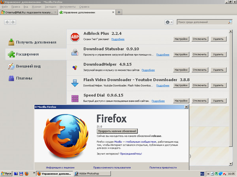Close the Управление дополнениями tab

tap(113, 12)
